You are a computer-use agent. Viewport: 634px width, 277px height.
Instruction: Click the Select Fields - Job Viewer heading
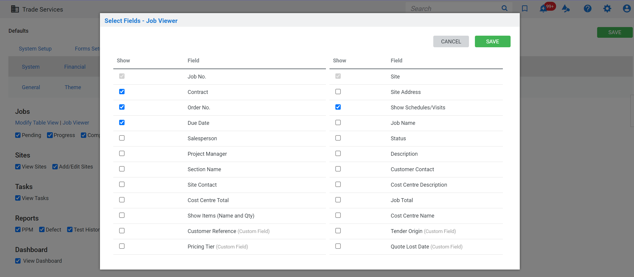pos(141,21)
